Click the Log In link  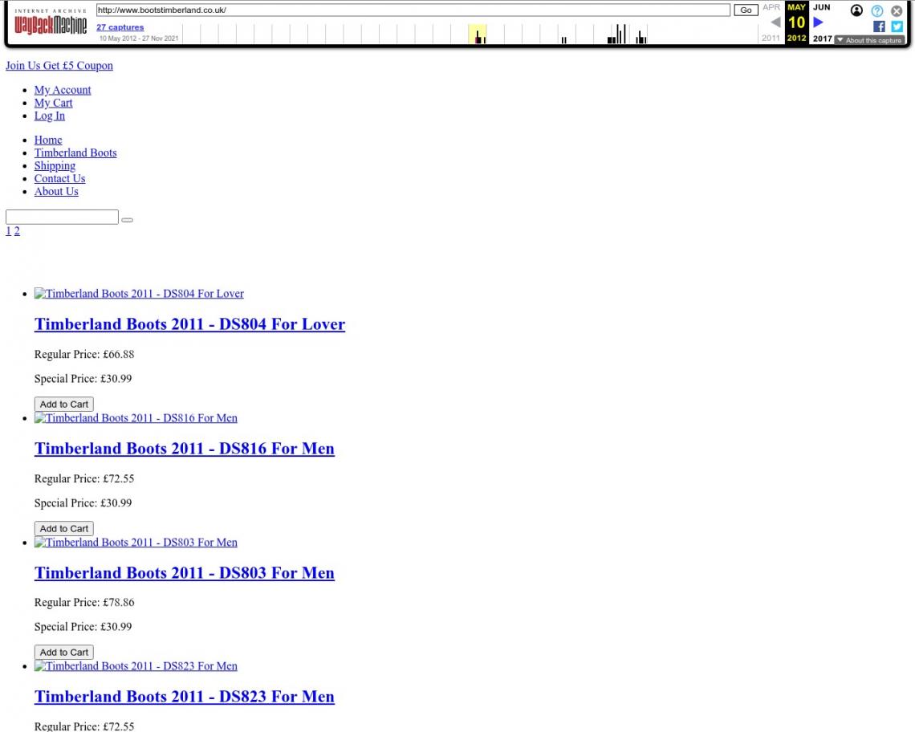50,116
